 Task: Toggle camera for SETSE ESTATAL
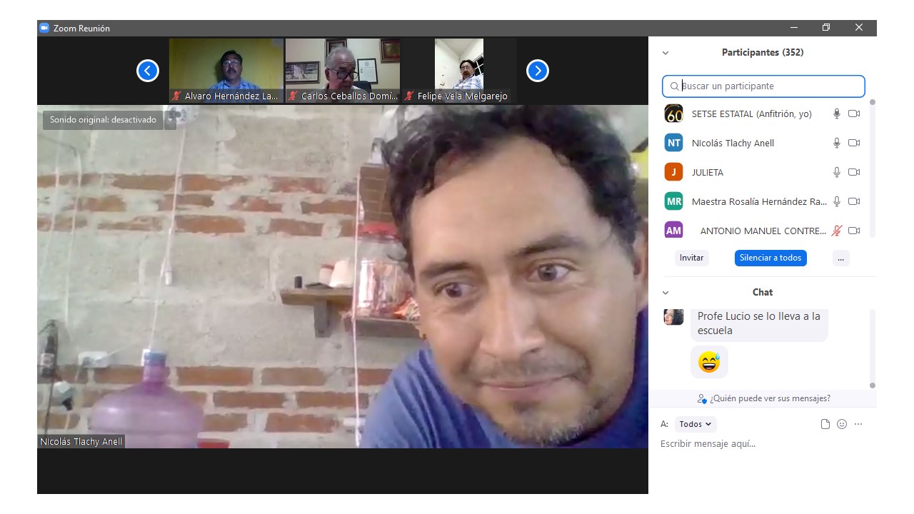pos(854,114)
